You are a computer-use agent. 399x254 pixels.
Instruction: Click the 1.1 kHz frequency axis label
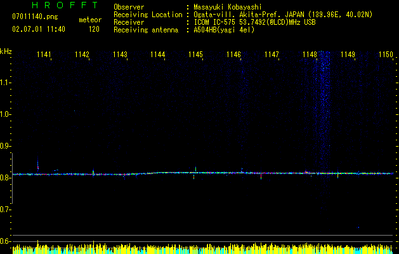tap(5, 83)
